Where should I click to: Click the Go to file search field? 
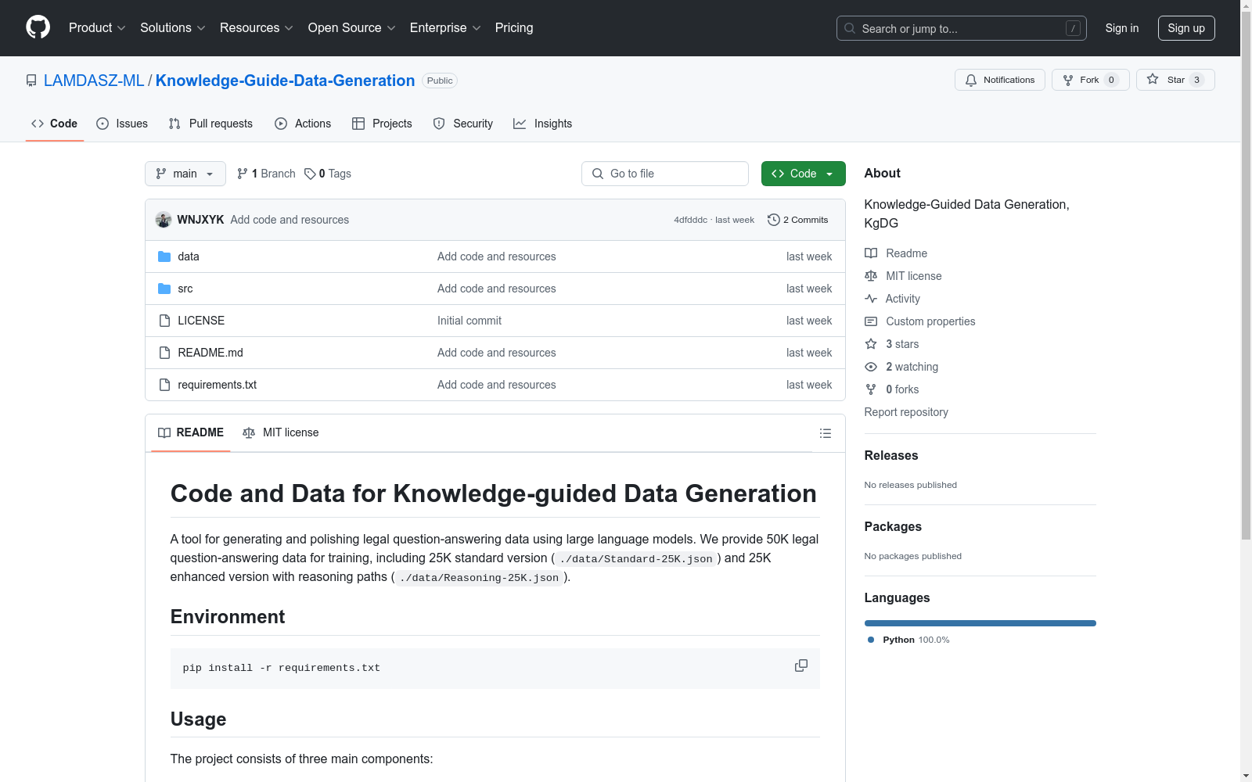click(665, 174)
